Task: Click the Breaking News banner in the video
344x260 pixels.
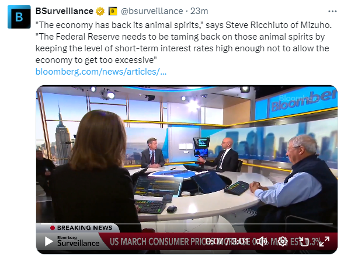Action: pyautogui.click(x=81, y=228)
